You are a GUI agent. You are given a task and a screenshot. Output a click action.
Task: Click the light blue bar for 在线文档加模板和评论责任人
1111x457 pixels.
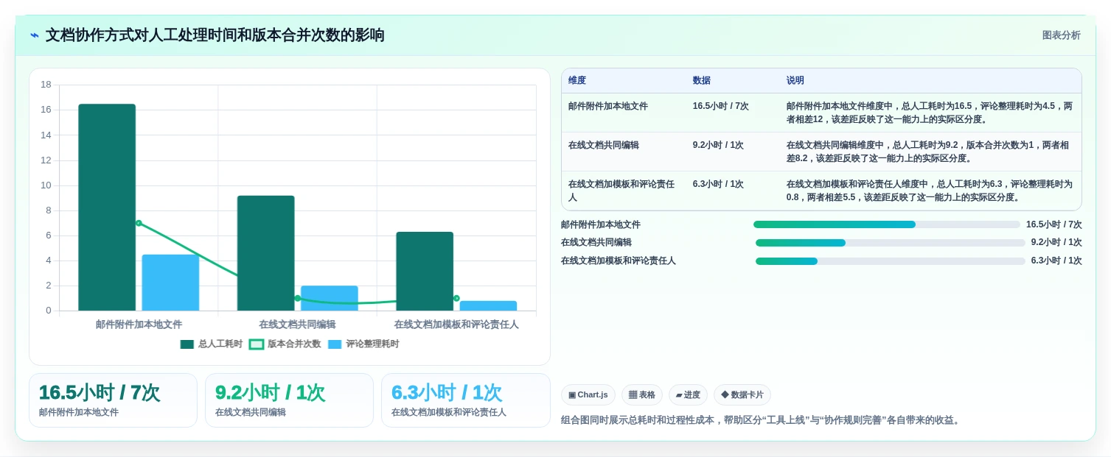coord(488,305)
